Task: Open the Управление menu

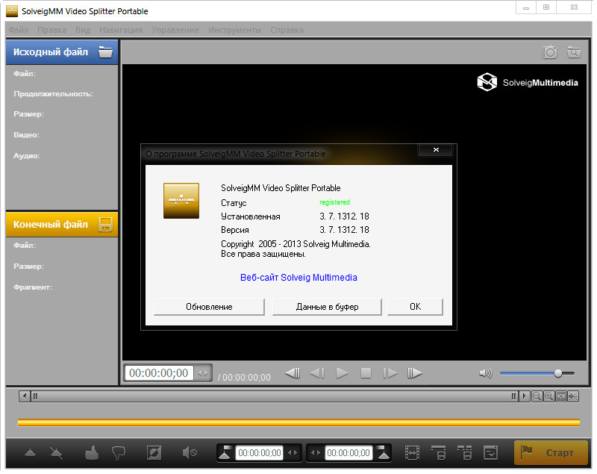Action: pos(175,30)
